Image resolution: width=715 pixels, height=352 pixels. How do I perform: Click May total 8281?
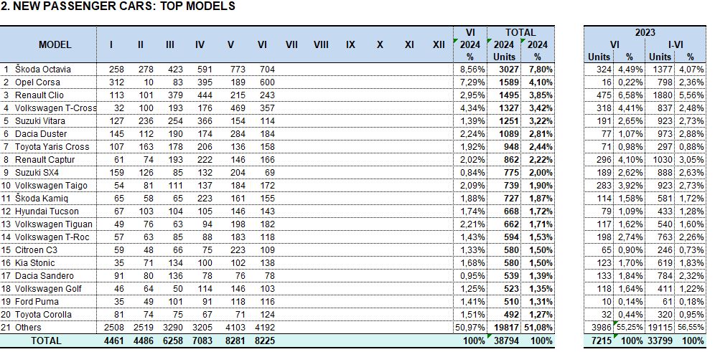235,341
